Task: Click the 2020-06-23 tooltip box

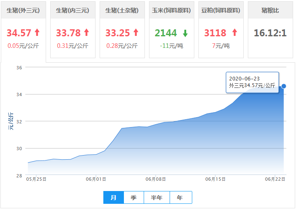Action: 252,82
